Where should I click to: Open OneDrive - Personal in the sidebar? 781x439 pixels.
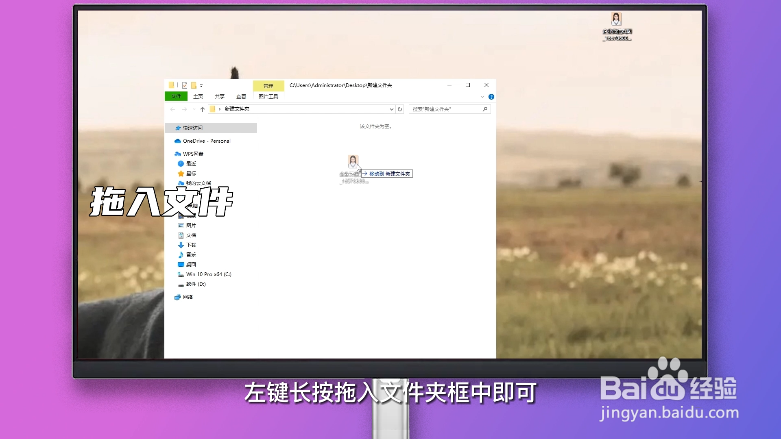click(x=206, y=141)
